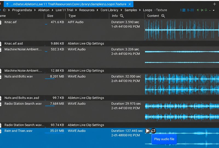Click the Duration: 29.975 sec info

coord(126,104)
